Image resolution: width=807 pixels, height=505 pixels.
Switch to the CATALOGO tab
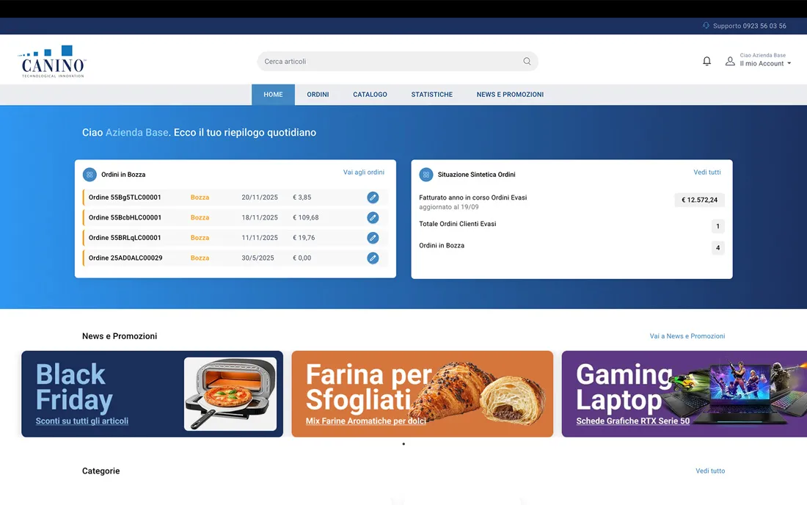(x=370, y=95)
